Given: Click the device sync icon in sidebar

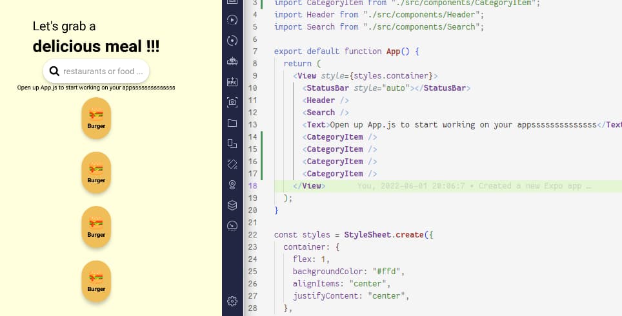Looking at the screenshot, I should tap(232, 144).
